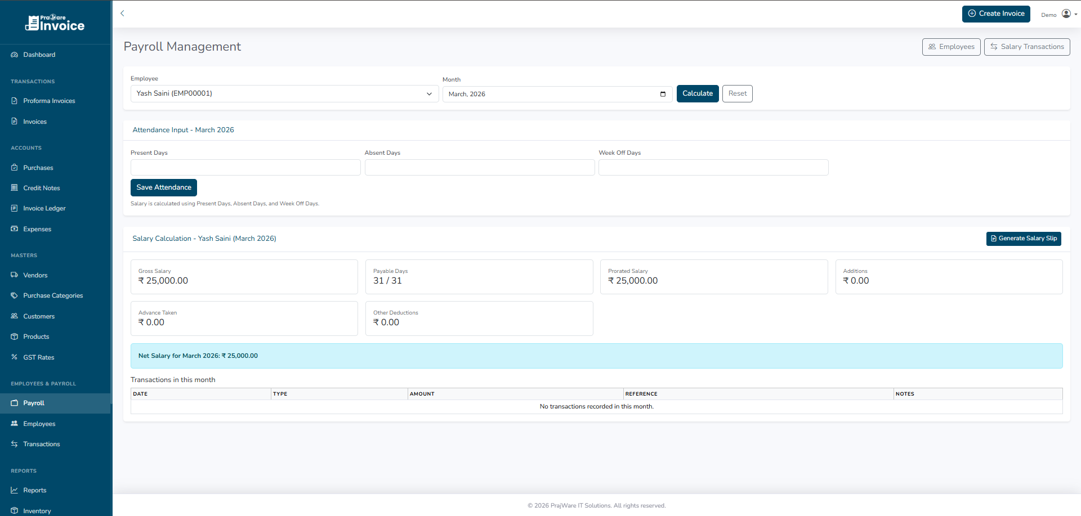Screen dimensions: 1081x516
Task: Click the Create Invoice button
Action: click(996, 14)
